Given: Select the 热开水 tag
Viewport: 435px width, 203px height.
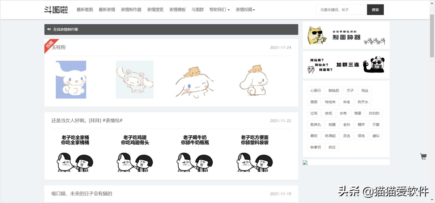Looking at the screenshot, I should 363,102.
